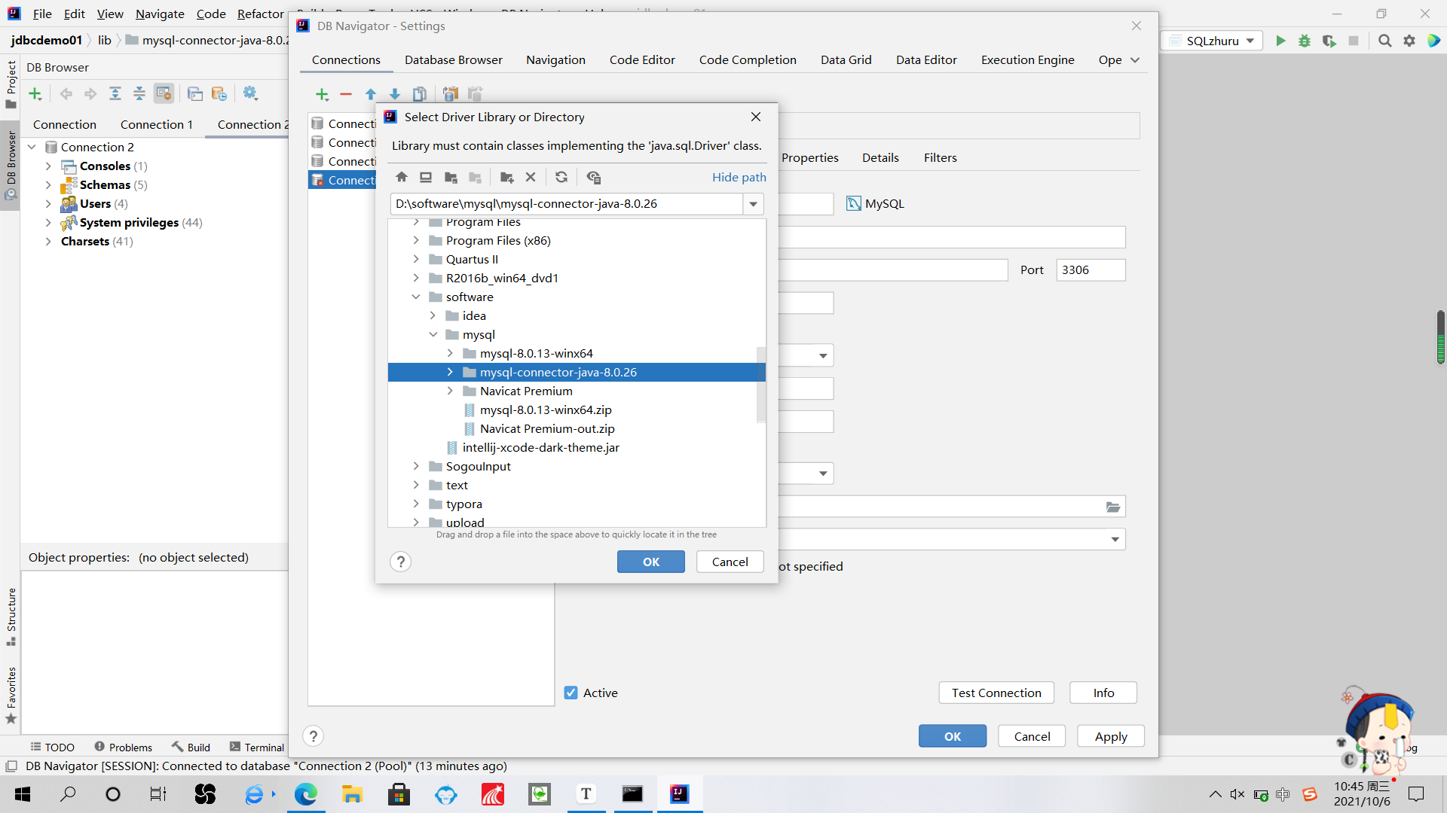Viewport: 1447px width, 813px height.
Task: Open the Navigate menu
Action: [x=159, y=14]
